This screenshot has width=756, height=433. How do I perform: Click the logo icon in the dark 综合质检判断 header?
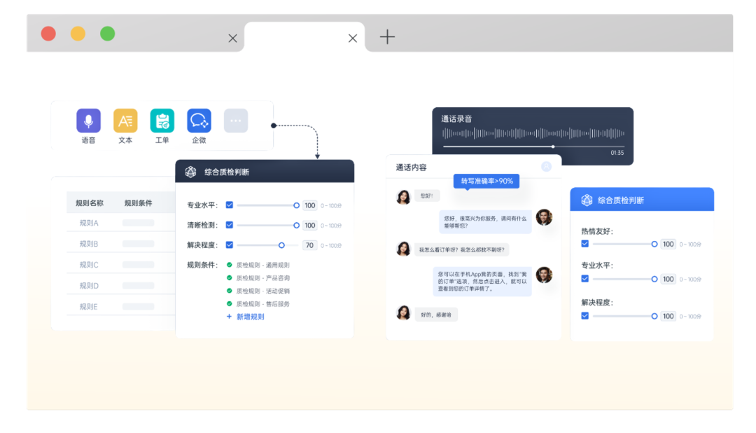tap(191, 172)
